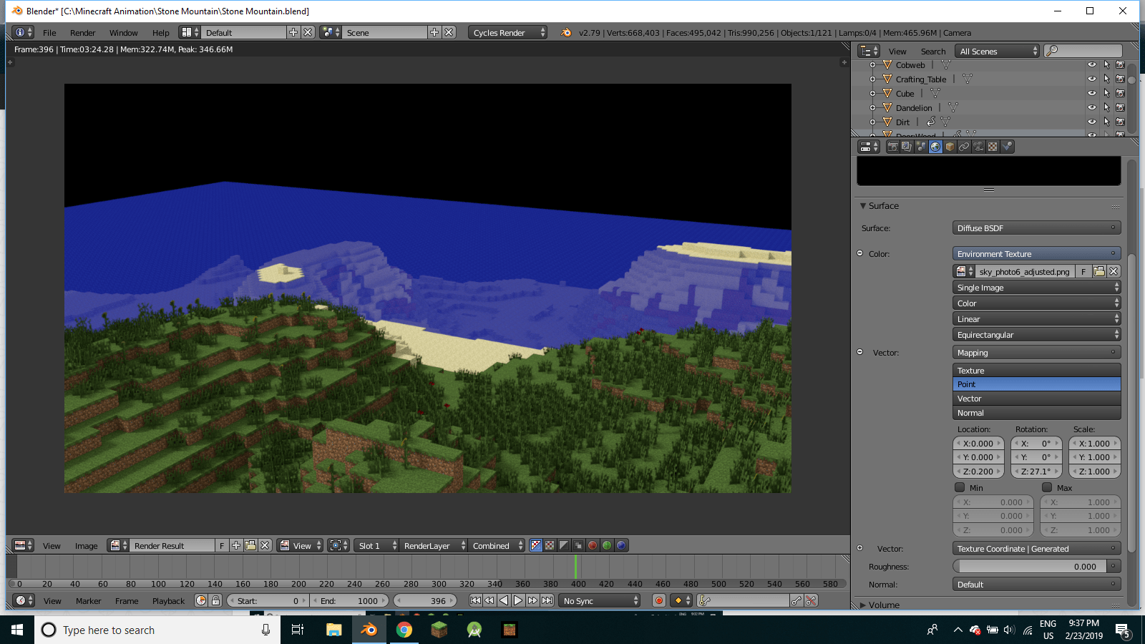Open the No Sync playback dropdown
The width and height of the screenshot is (1145, 644).
click(600, 600)
